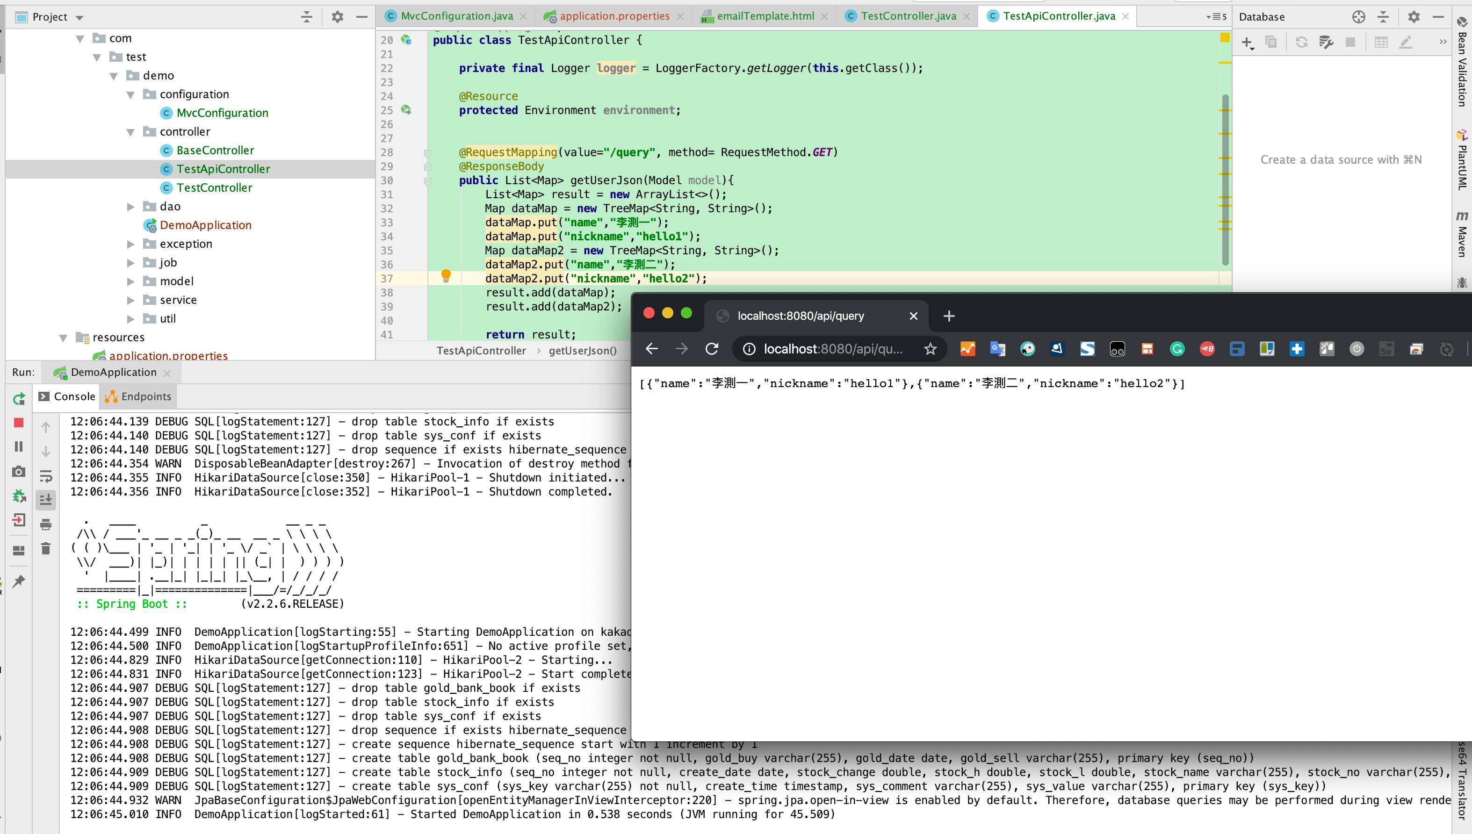This screenshot has height=834, width=1472.
Task: Expand the dao folder
Action: click(130, 207)
